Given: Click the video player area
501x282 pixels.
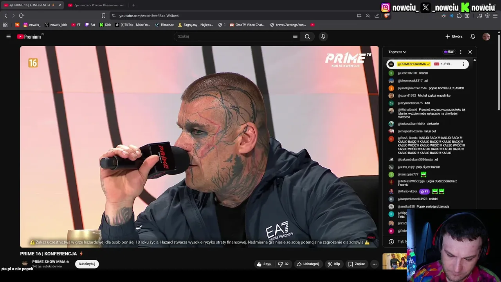Looking at the screenshot, I should pos(199,146).
